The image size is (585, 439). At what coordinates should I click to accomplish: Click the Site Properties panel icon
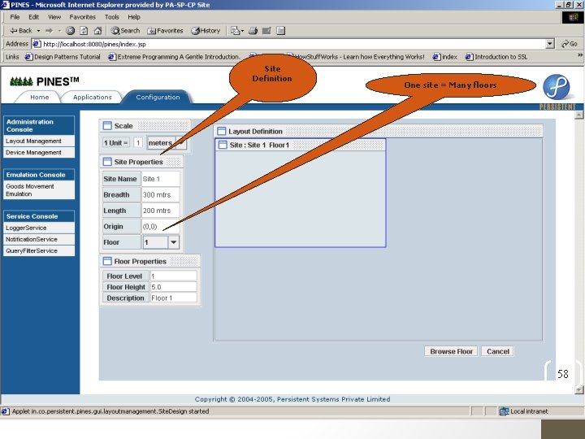[107, 162]
